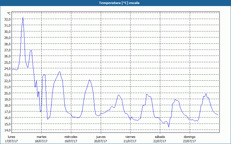Select the "martes" day label
Viewport: 231px width, 144px height.
pyautogui.click(x=41, y=137)
